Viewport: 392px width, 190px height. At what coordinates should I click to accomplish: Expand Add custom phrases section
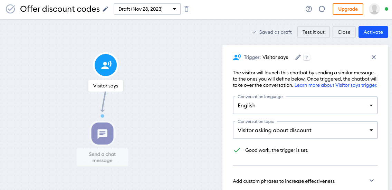[372, 181]
